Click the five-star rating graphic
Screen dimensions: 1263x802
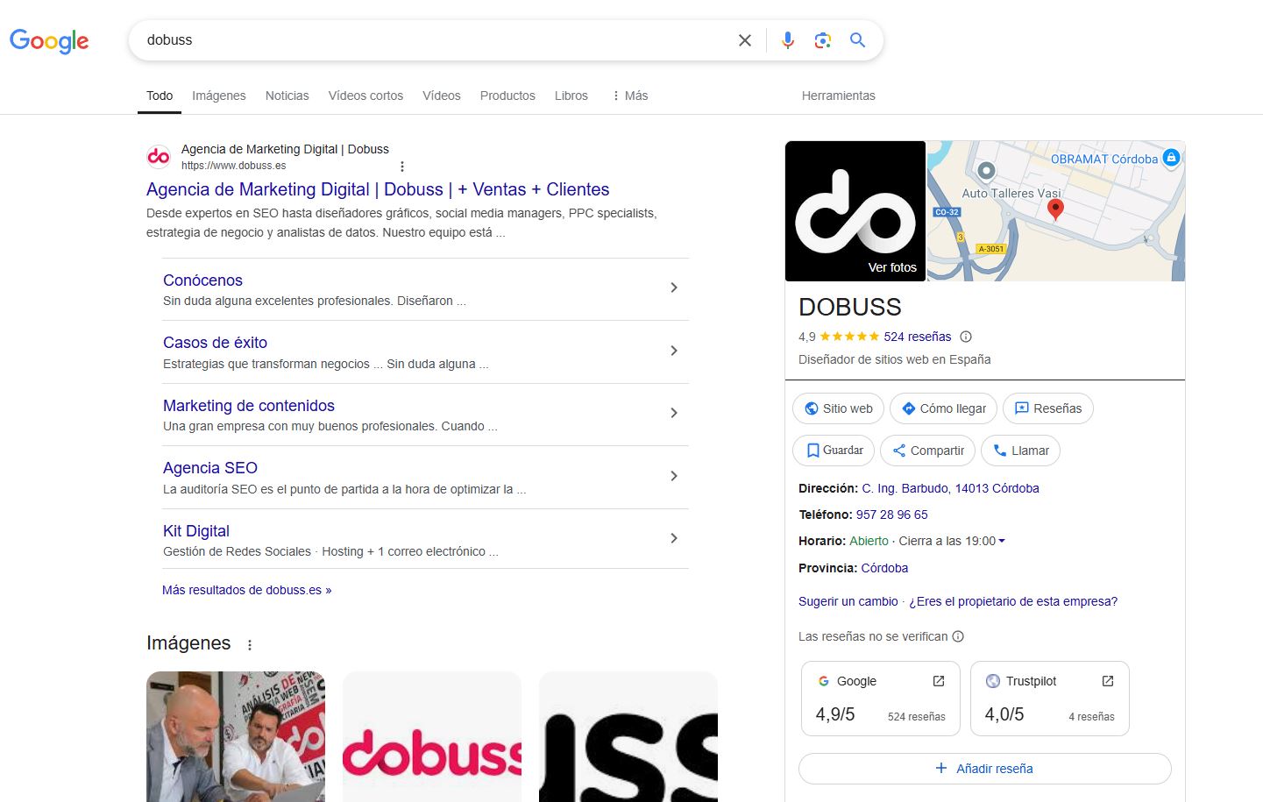click(849, 337)
